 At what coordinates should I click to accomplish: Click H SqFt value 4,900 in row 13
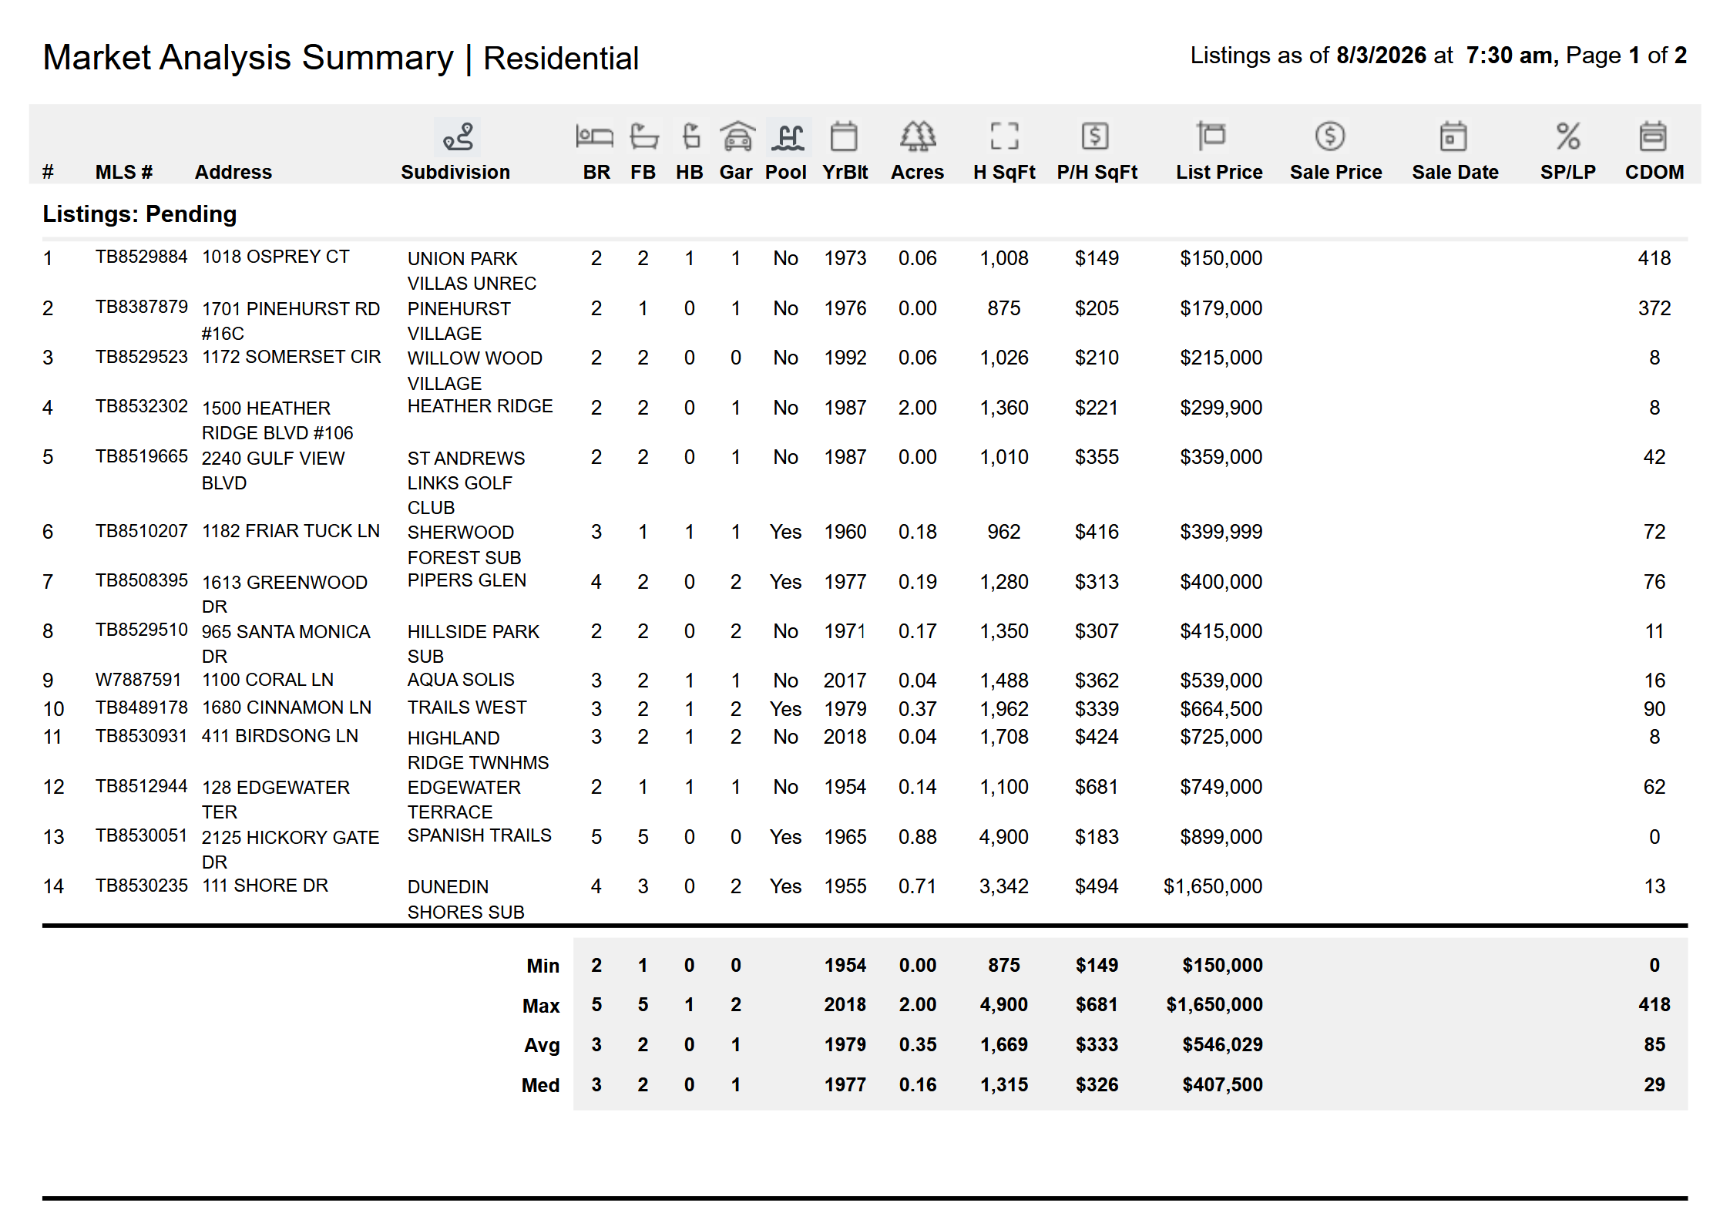pyautogui.click(x=1003, y=837)
